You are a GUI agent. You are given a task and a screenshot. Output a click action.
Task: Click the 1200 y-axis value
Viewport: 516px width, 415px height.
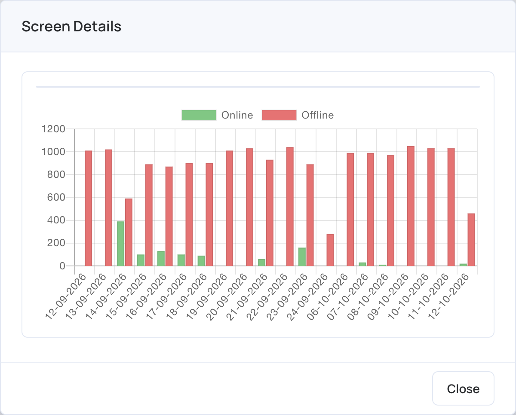53,129
